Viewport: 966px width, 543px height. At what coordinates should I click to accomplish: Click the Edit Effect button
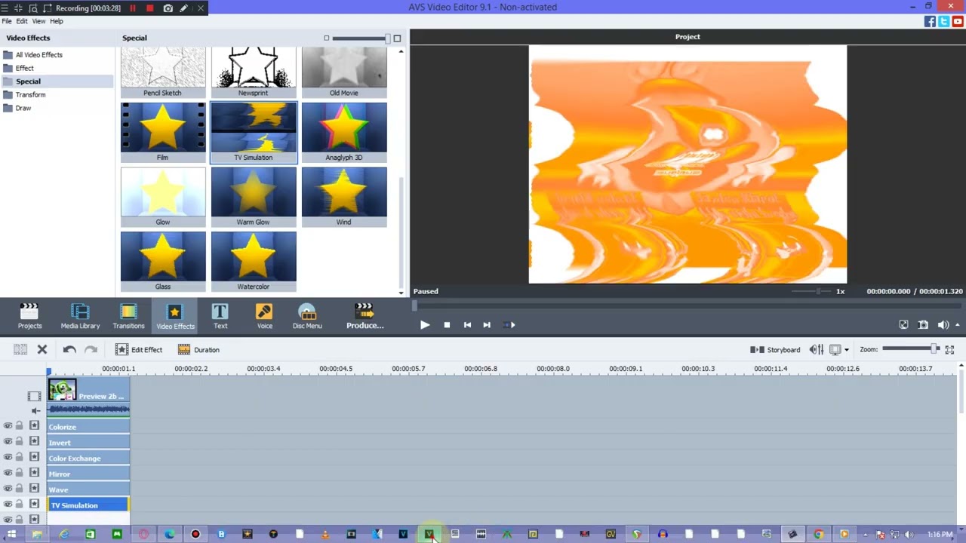(x=139, y=349)
